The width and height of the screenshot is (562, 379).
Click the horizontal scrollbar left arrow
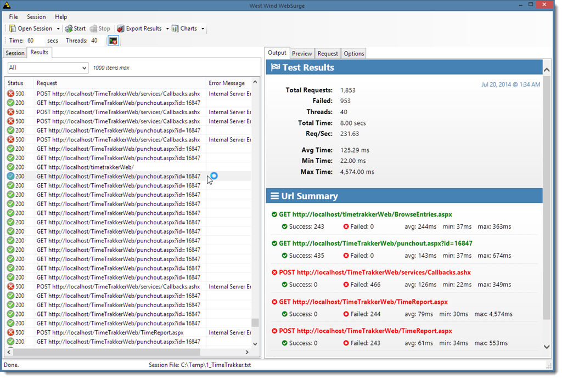(x=9, y=352)
